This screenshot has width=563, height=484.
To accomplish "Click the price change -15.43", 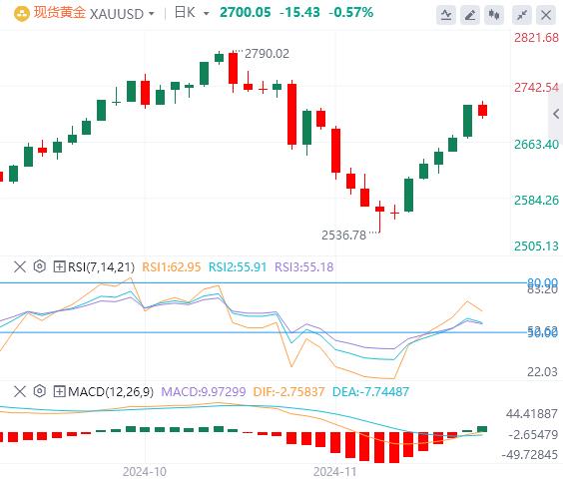I will [x=299, y=13].
